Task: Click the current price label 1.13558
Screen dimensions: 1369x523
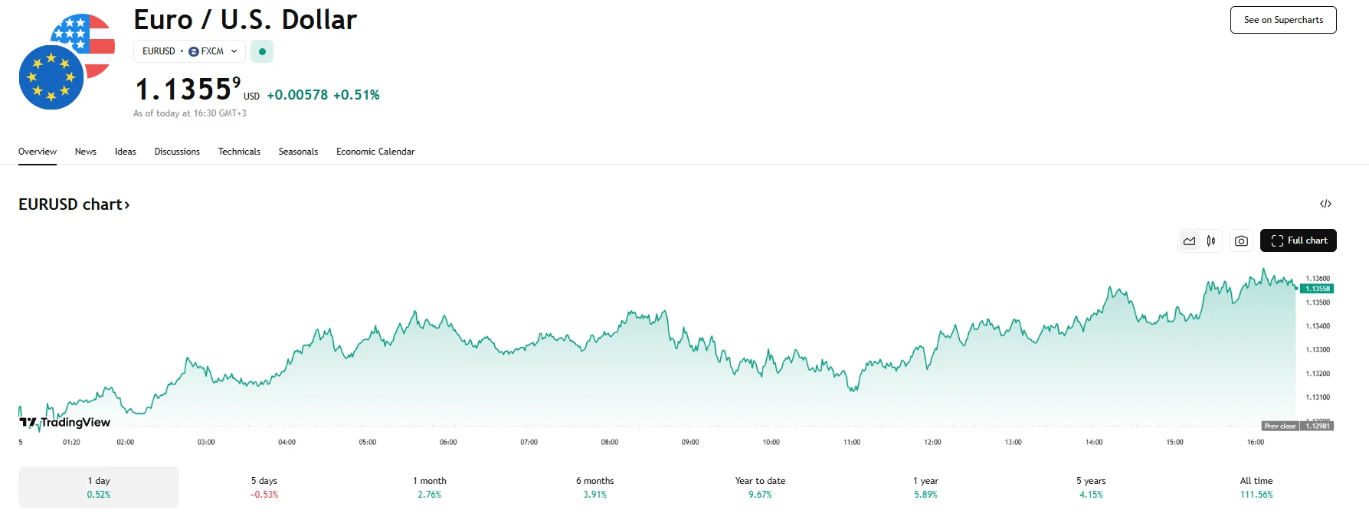Action: coord(1317,289)
